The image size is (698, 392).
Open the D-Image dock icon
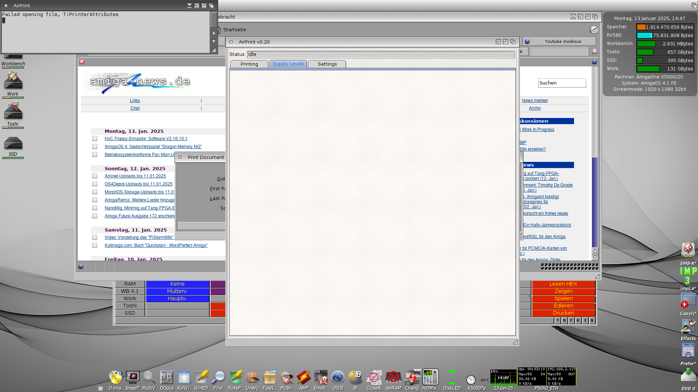(x=116, y=377)
